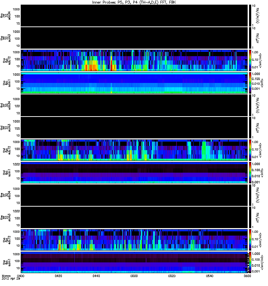This screenshot has height=286, width=268.
Task: Click the 0520 time axis tick label
Action: (x=172, y=276)
